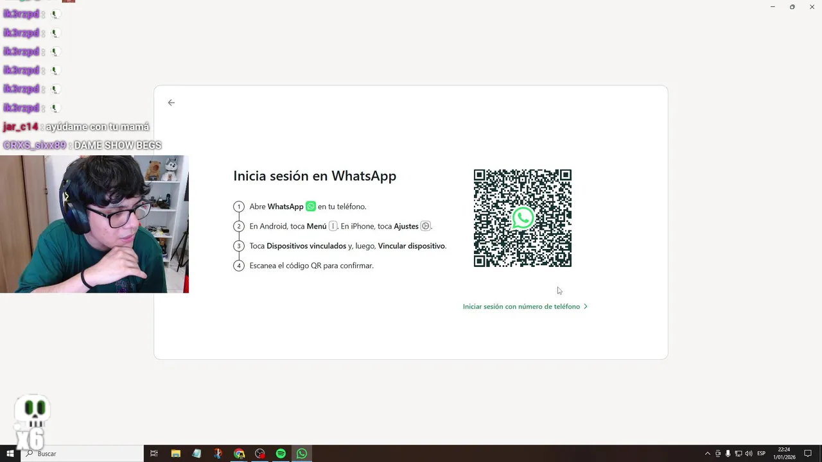Click the skull x6 overlay icon
The width and height of the screenshot is (822, 462).
click(x=31, y=424)
